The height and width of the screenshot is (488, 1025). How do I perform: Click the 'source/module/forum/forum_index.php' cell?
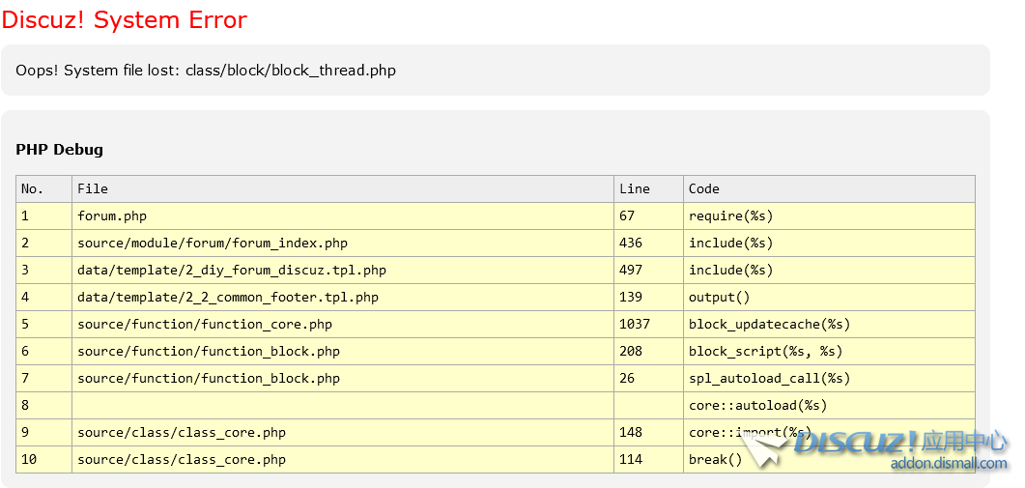pyautogui.click(x=343, y=244)
